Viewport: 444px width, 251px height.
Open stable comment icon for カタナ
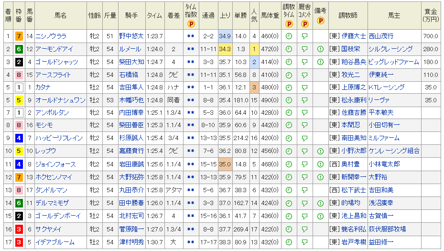point(304,87)
